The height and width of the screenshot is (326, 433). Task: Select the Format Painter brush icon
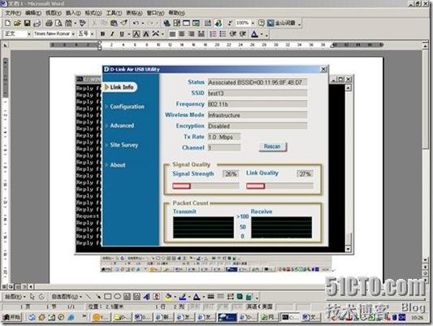[x=124, y=24]
